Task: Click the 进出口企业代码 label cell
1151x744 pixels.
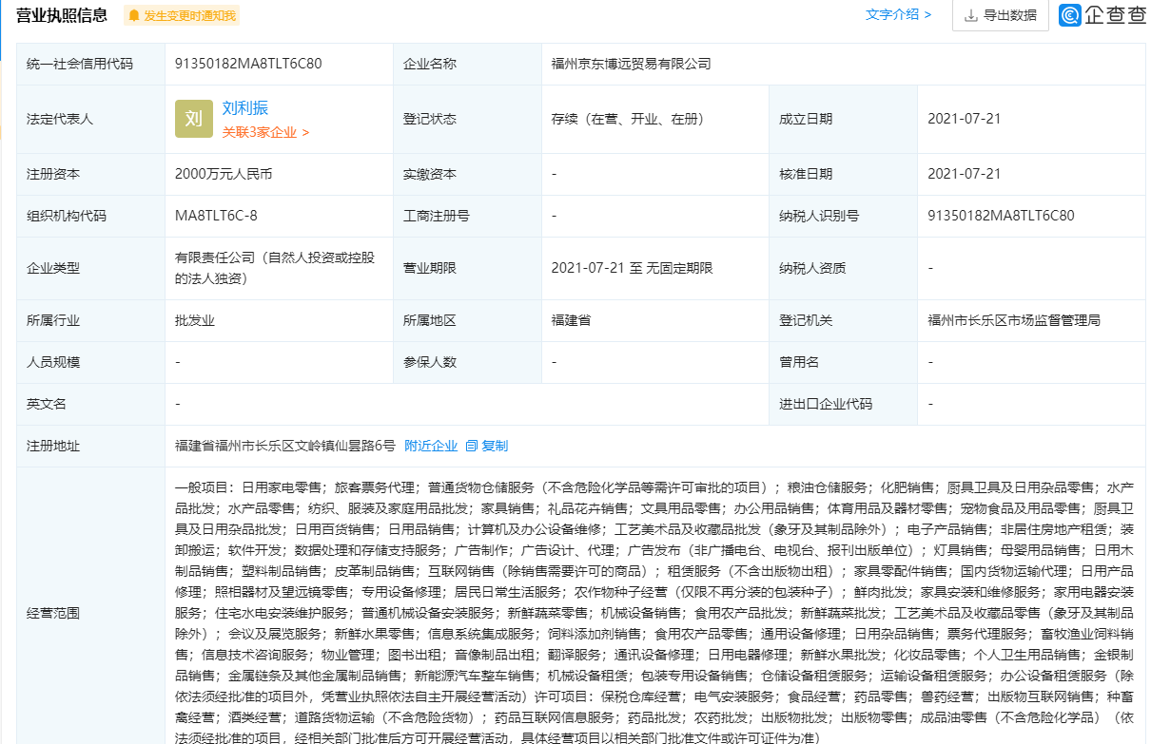Action: tap(844, 404)
